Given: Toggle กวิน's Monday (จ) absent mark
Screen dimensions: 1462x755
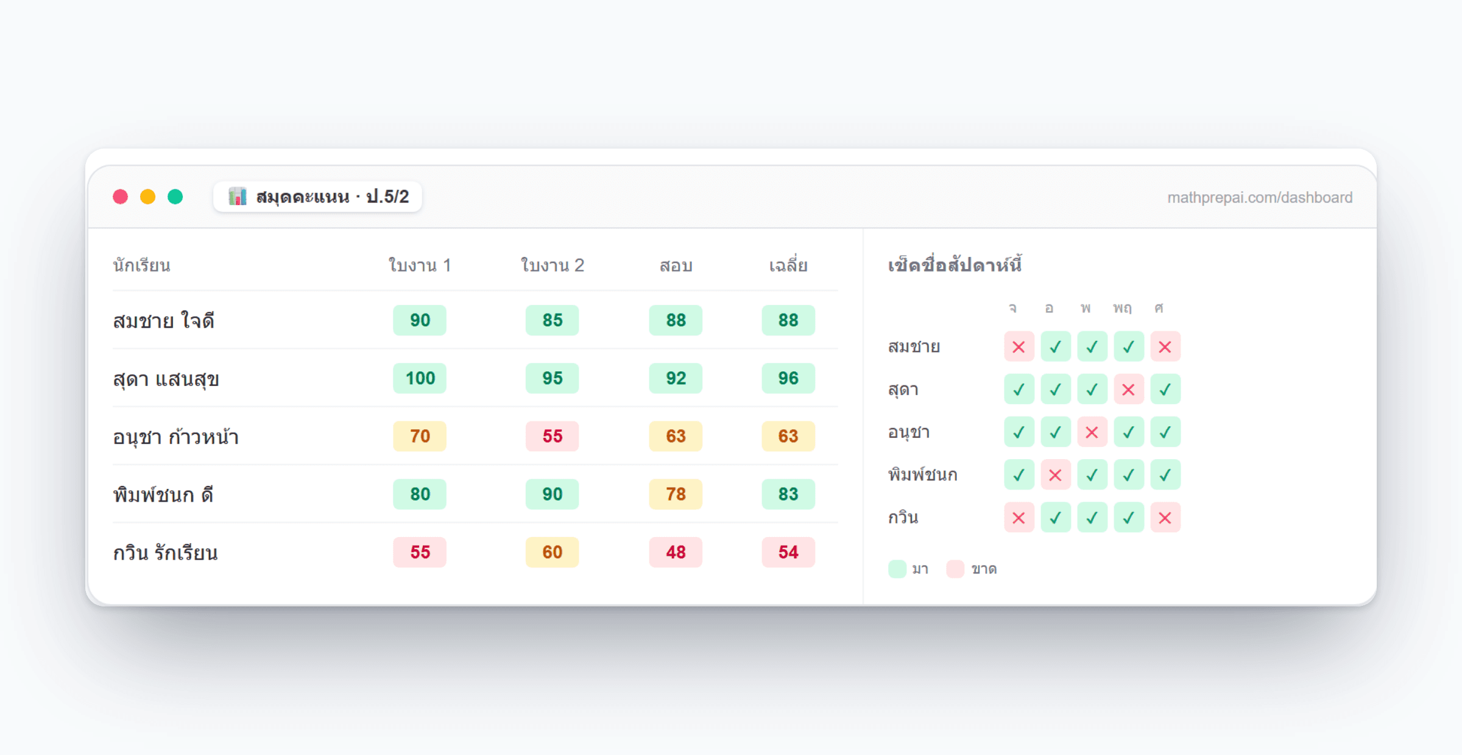Looking at the screenshot, I should 1019,518.
